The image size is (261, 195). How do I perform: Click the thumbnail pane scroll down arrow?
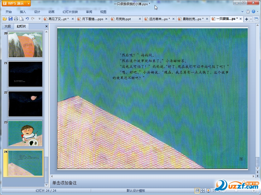click(x=47, y=185)
